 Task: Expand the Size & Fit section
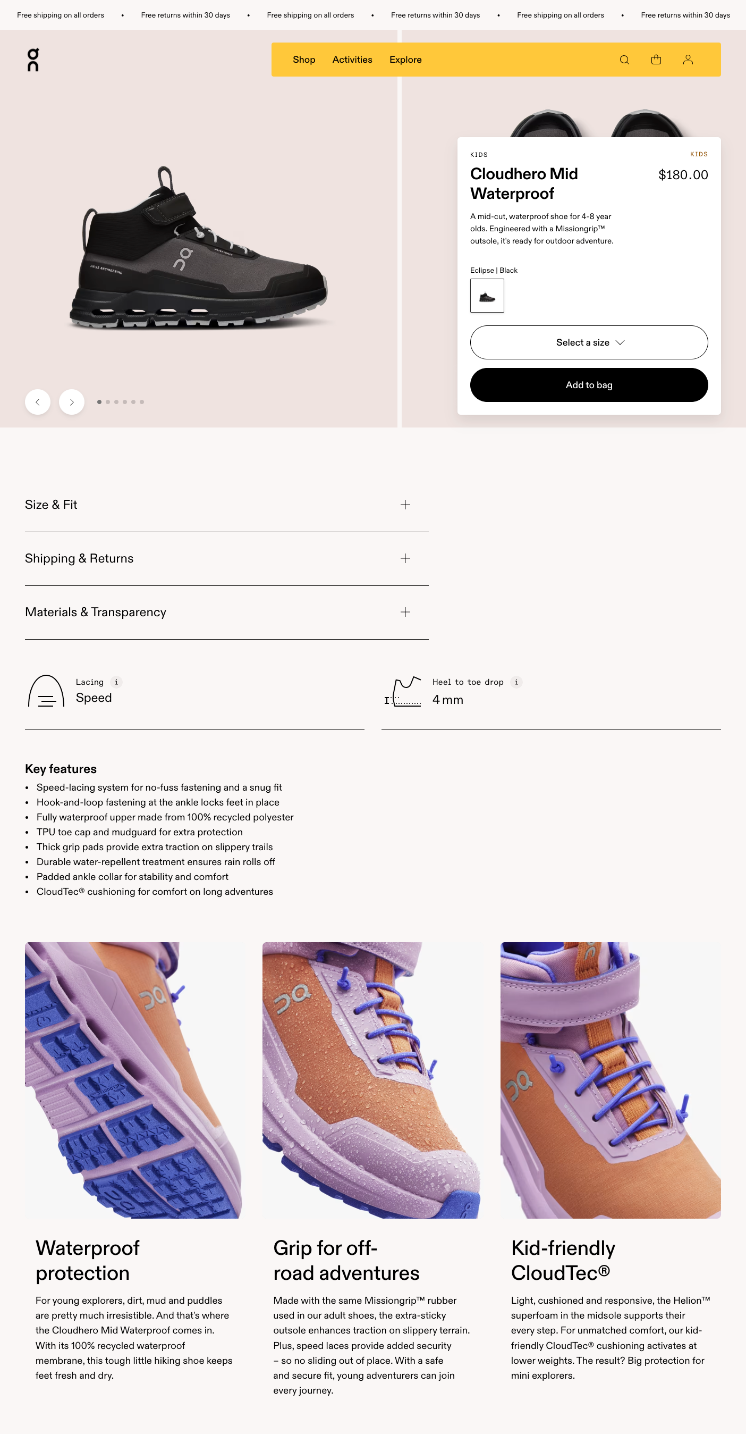[226, 505]
